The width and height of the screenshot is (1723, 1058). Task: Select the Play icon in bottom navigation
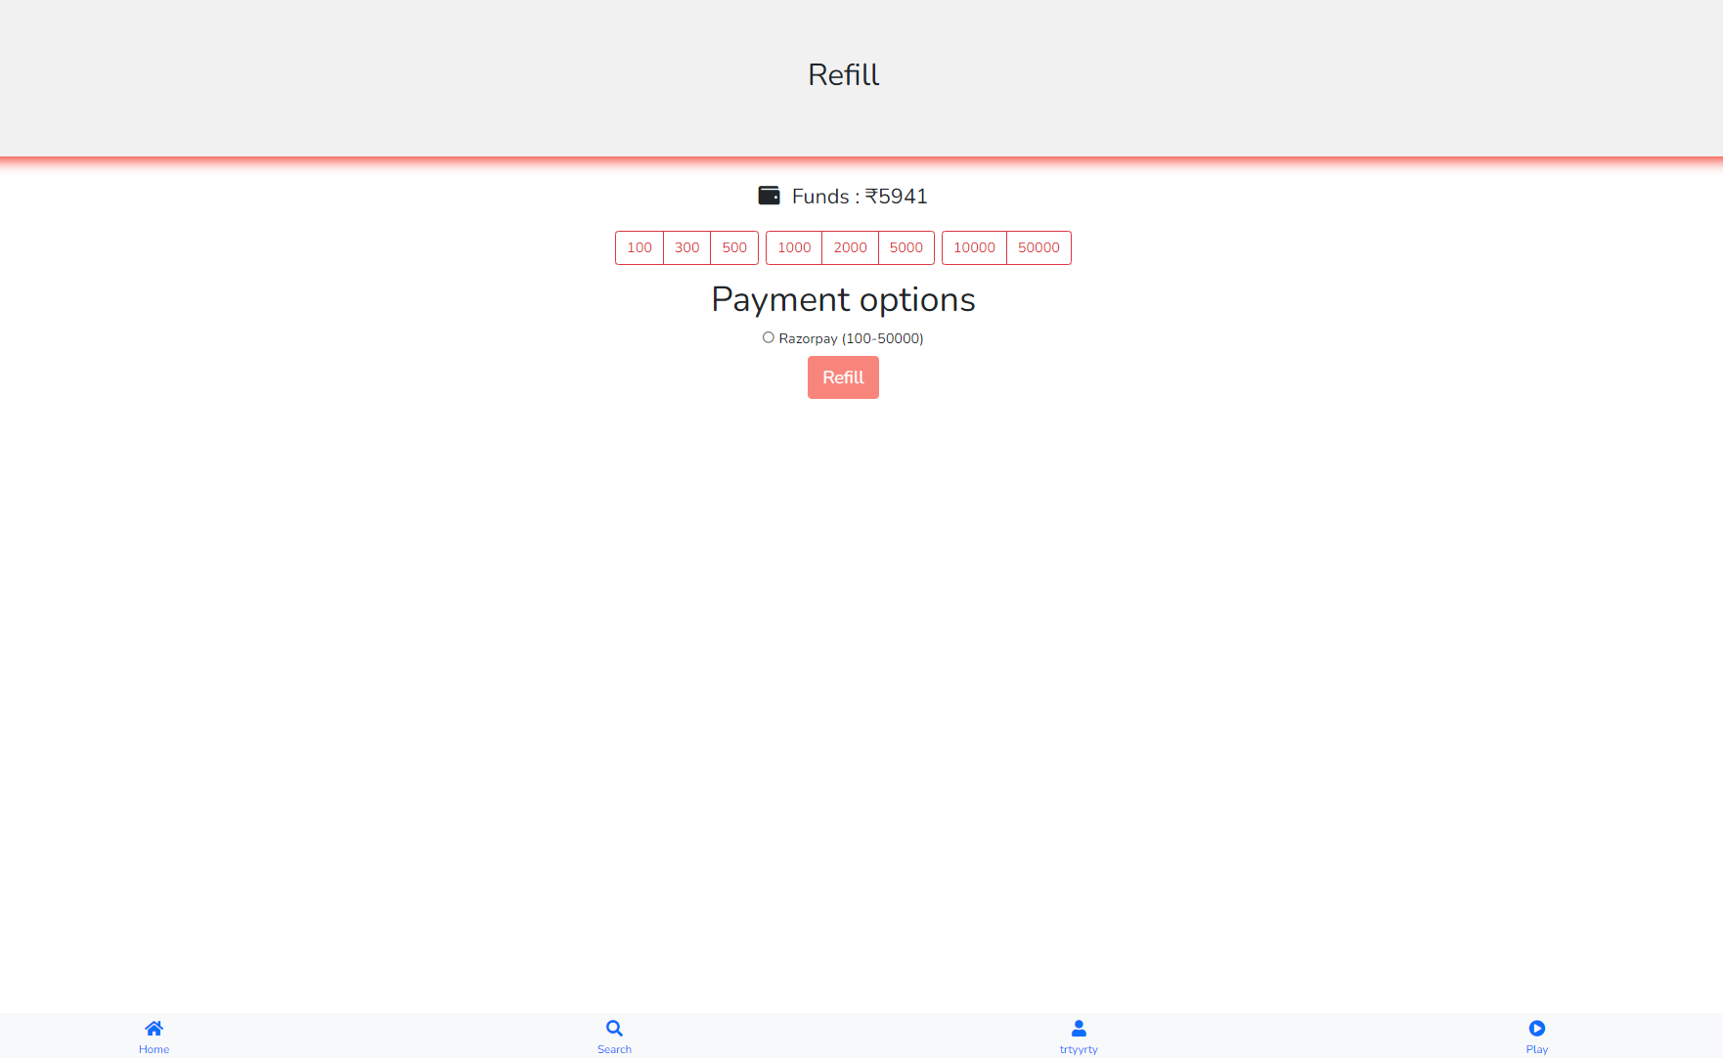[x=1536, y=1028]
